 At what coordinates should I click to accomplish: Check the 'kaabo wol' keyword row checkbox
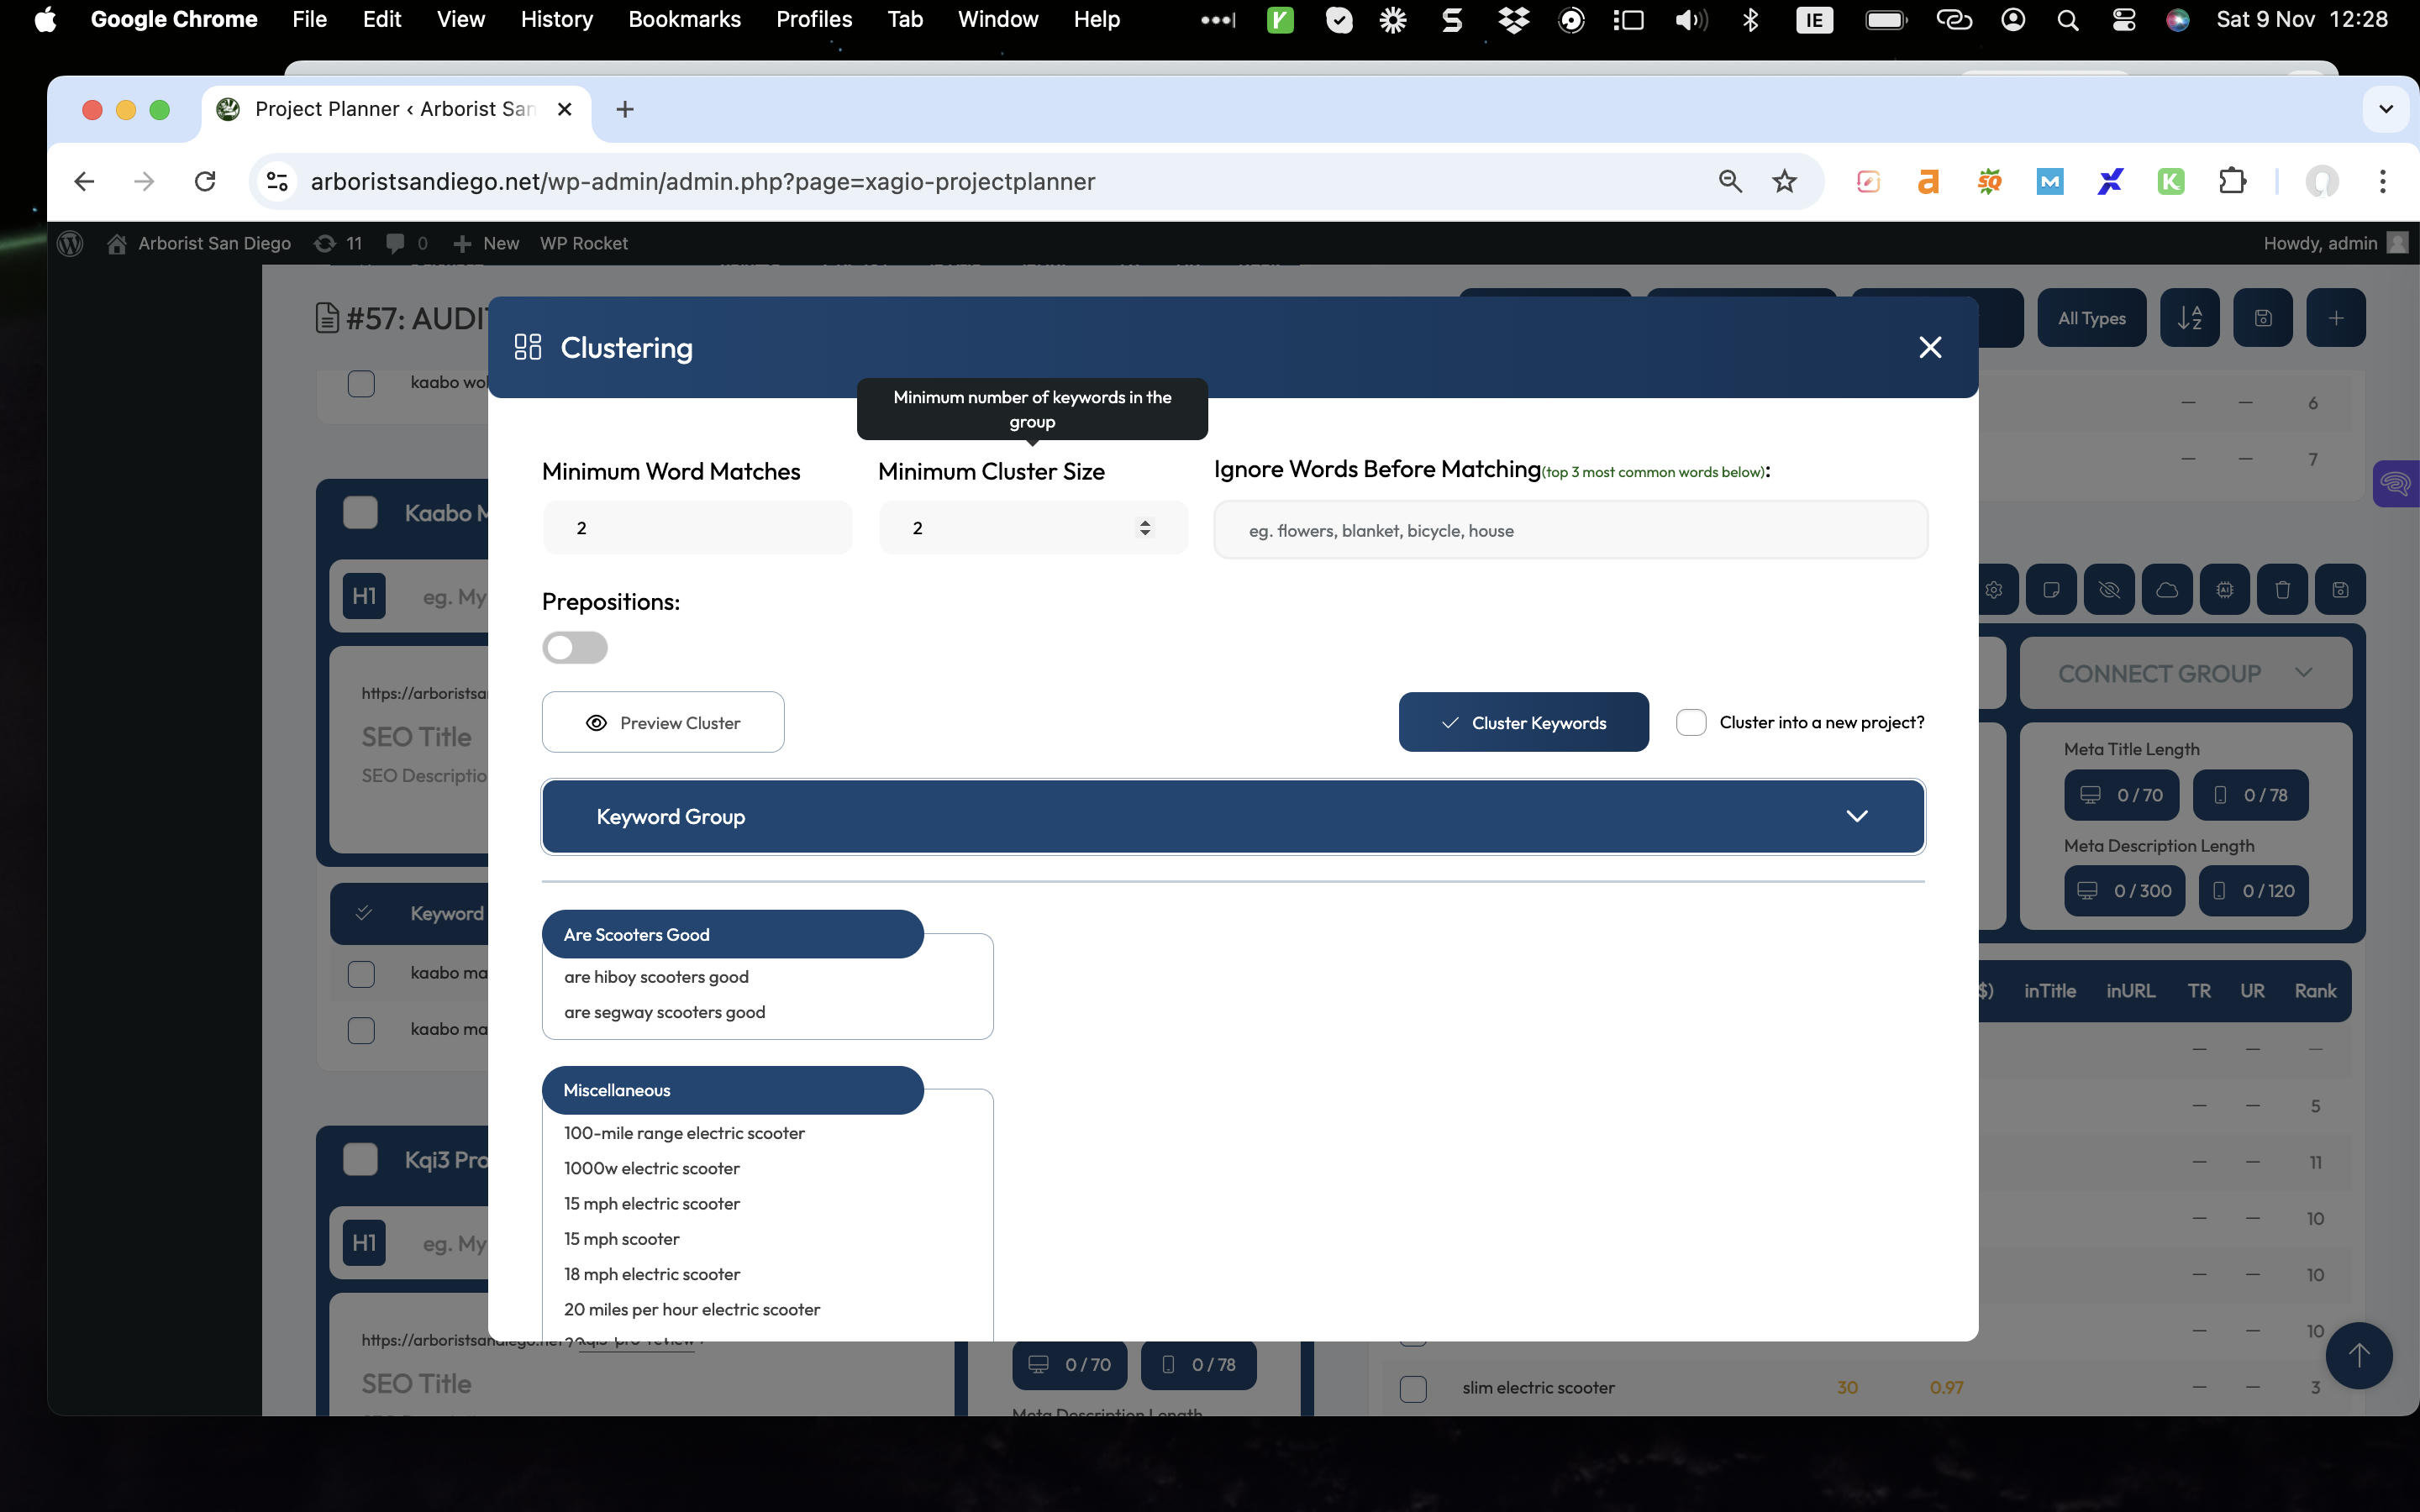(x=361, y=383)
